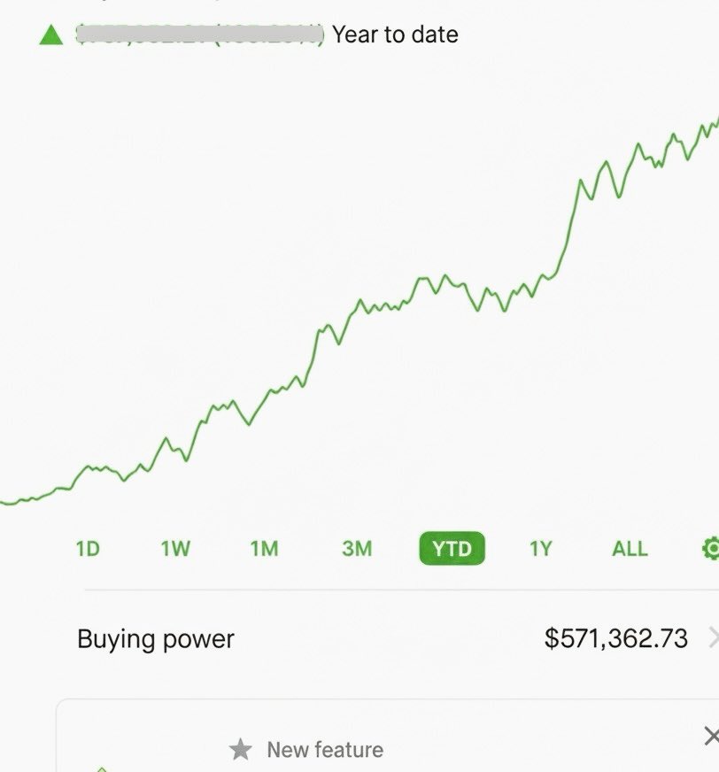Select the 1D chart range
Viewport: 719px width, 772px height.
tap(88, 549)
